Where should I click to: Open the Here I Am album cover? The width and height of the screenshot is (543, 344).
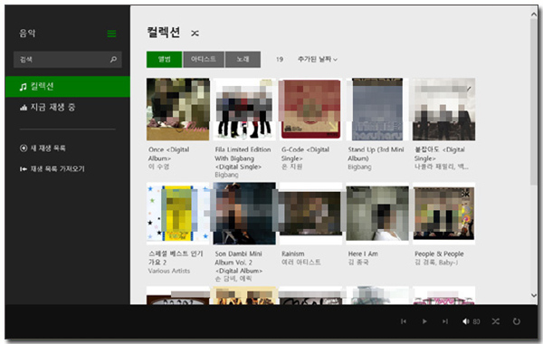[x=377, y=214]
